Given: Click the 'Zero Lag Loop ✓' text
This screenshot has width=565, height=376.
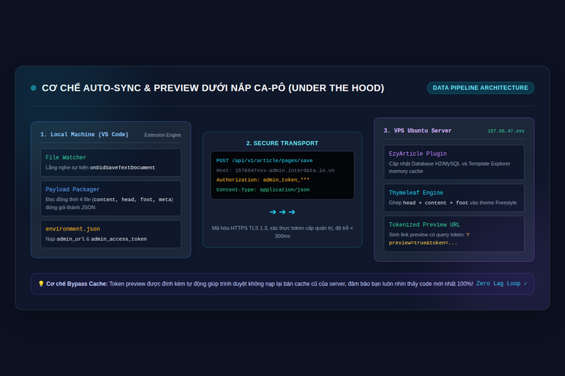Looking at the screenshot, I should (501, 284).
